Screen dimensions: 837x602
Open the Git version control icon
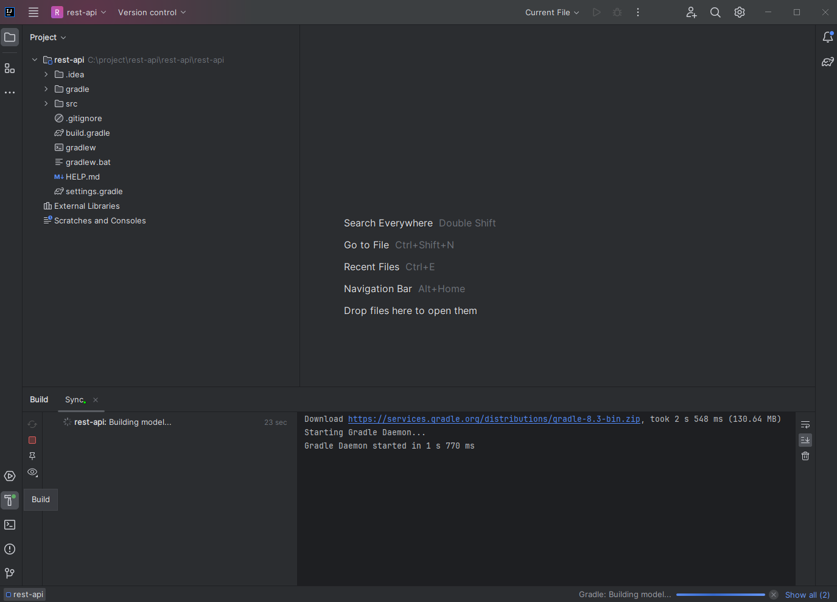tap(10, 573)
